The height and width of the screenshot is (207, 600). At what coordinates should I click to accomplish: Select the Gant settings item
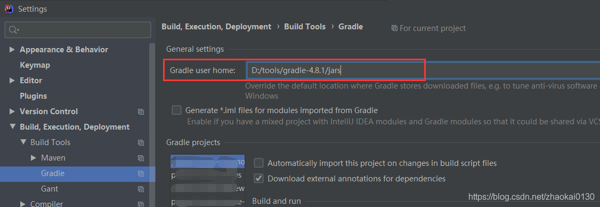click(x=50, y=189)
